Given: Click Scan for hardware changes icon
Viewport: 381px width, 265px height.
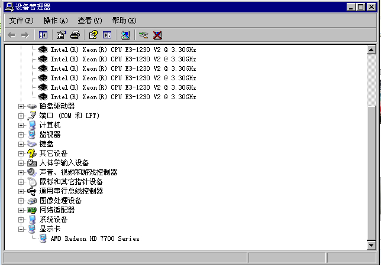Looking at the screenshot, I should 125,35.
